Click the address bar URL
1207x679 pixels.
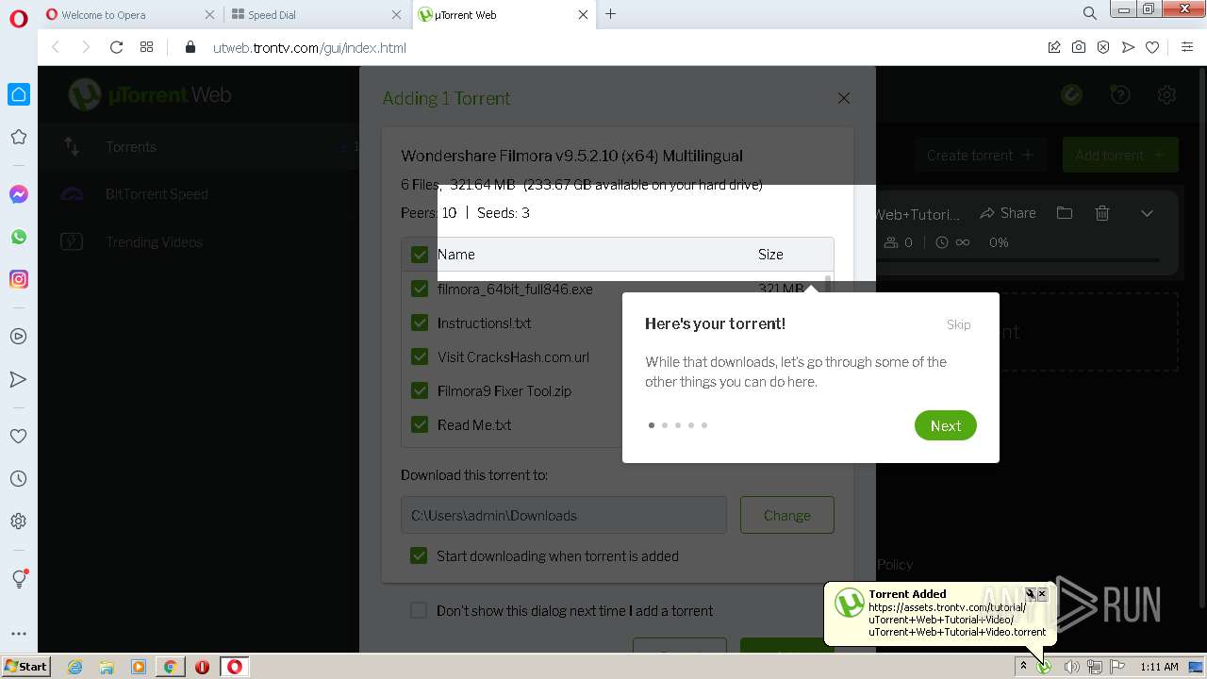pyautogui.click(x=309, y=47)
